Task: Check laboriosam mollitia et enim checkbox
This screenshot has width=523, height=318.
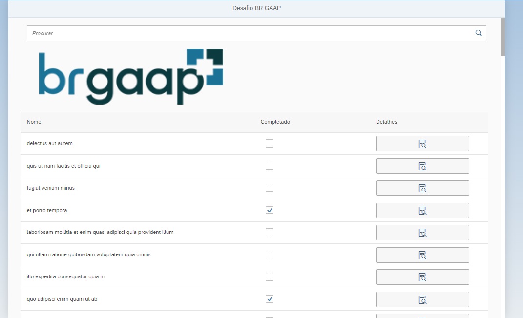Action: pos(269,232)
